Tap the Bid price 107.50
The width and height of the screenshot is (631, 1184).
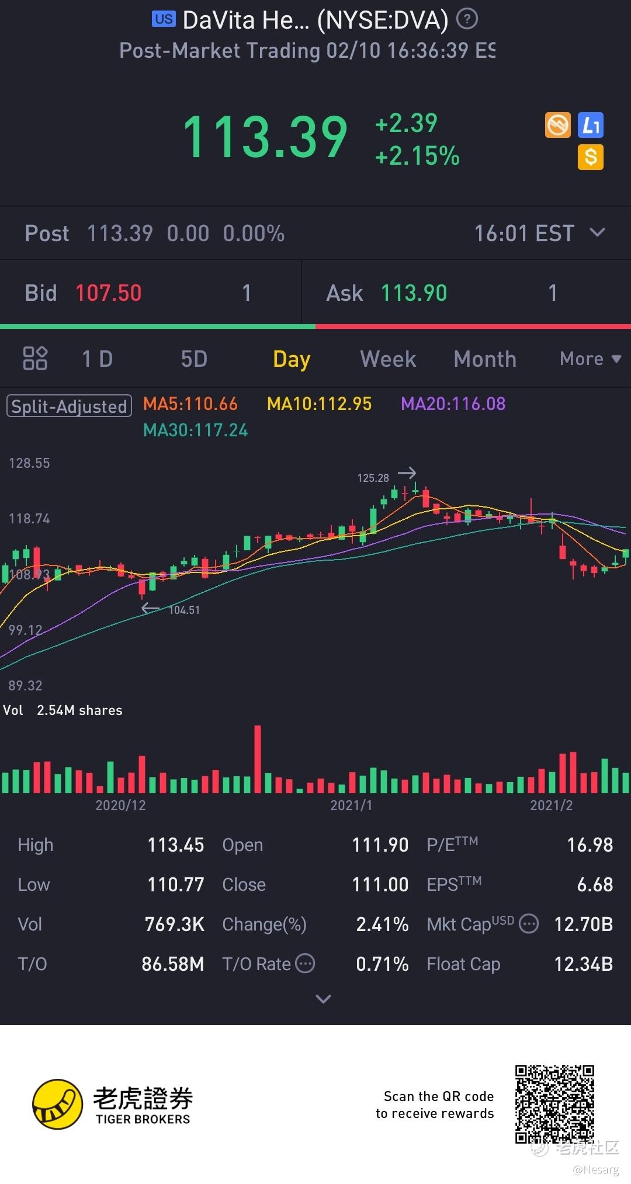(109, 293)
